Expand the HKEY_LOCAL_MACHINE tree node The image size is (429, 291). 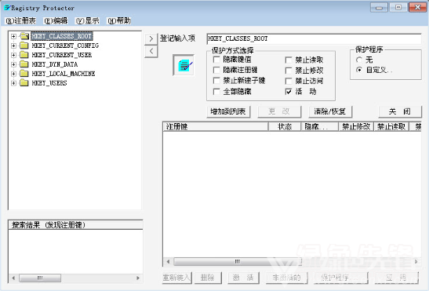click(x=13, y=74)
